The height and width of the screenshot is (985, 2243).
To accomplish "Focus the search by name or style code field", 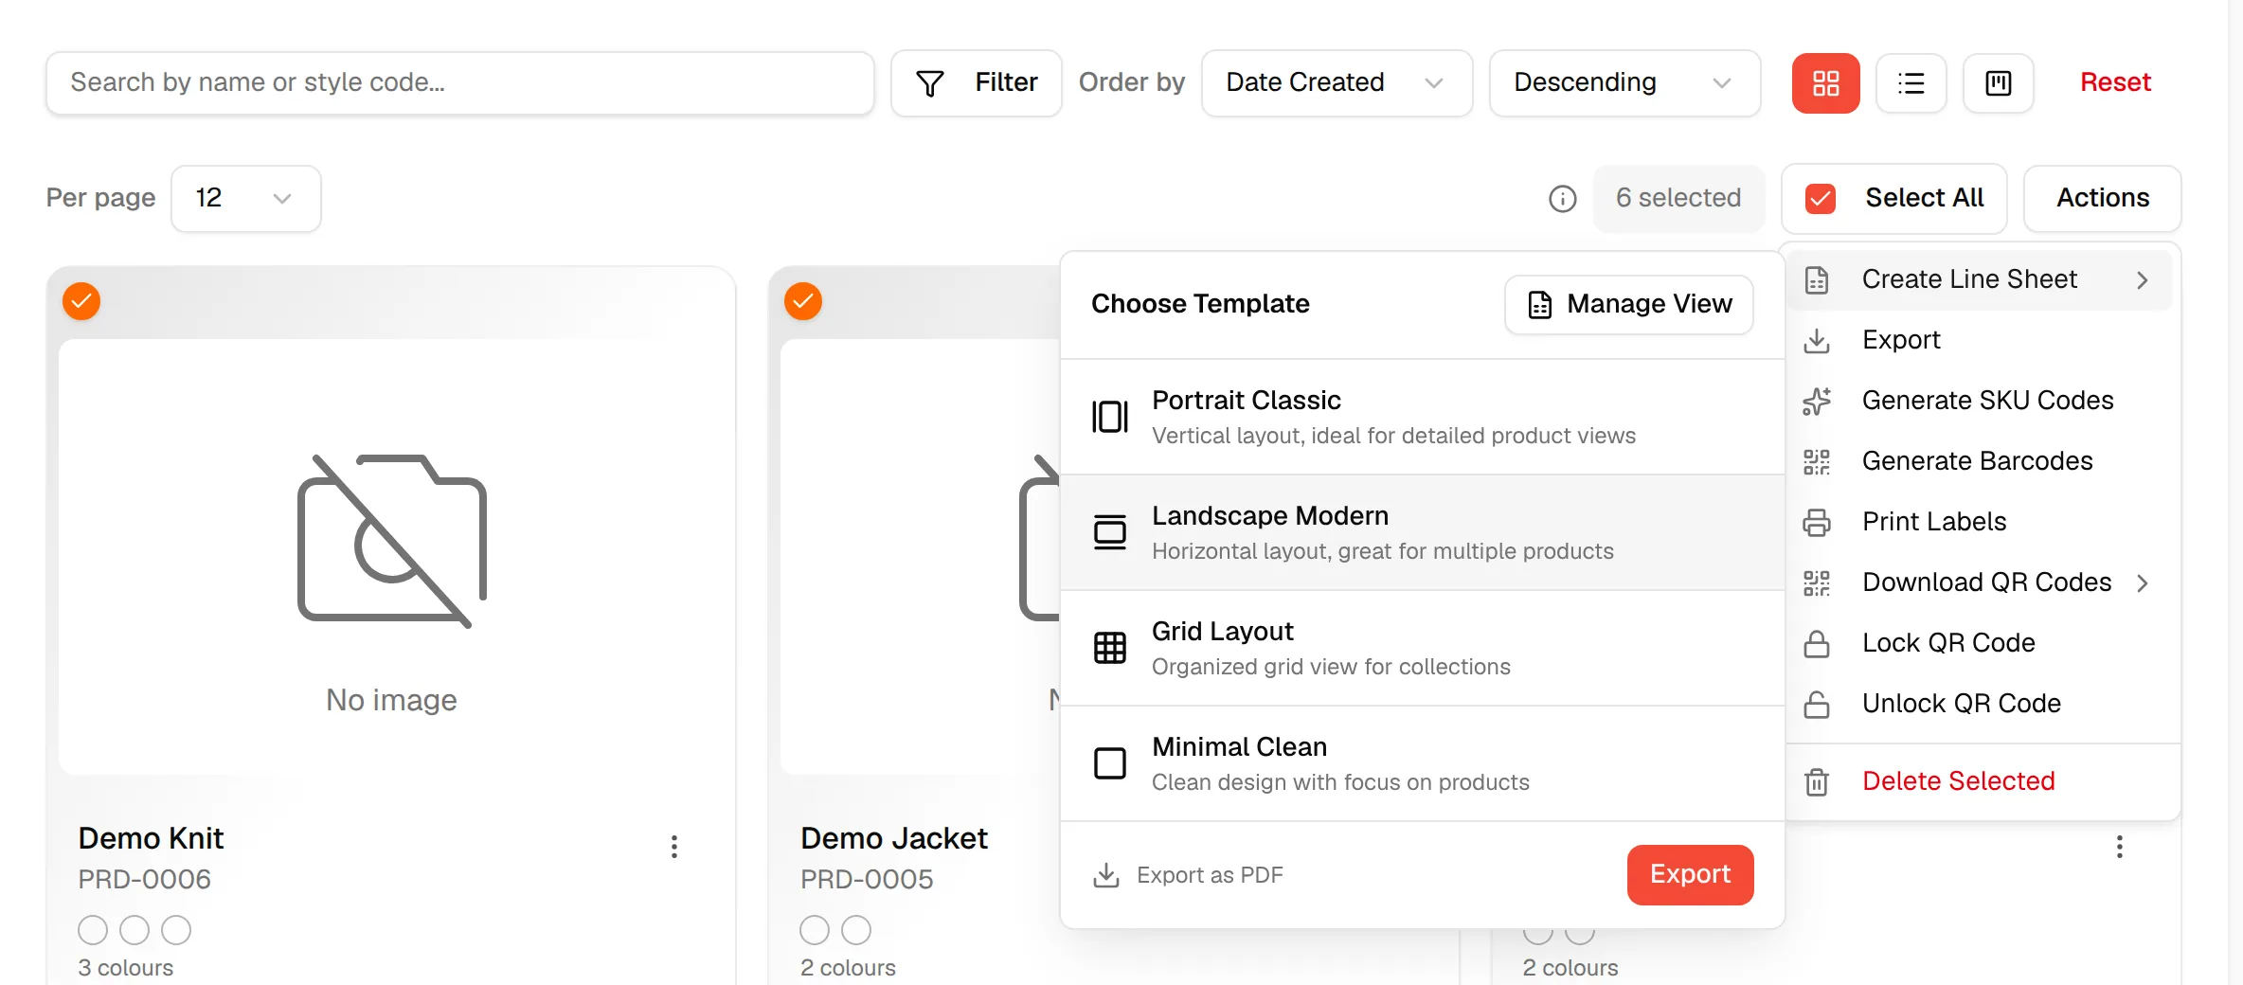I will pos(459,83).
